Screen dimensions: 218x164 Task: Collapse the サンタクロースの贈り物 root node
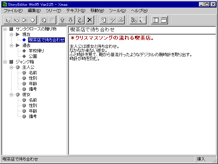click(x=5, y=29)
